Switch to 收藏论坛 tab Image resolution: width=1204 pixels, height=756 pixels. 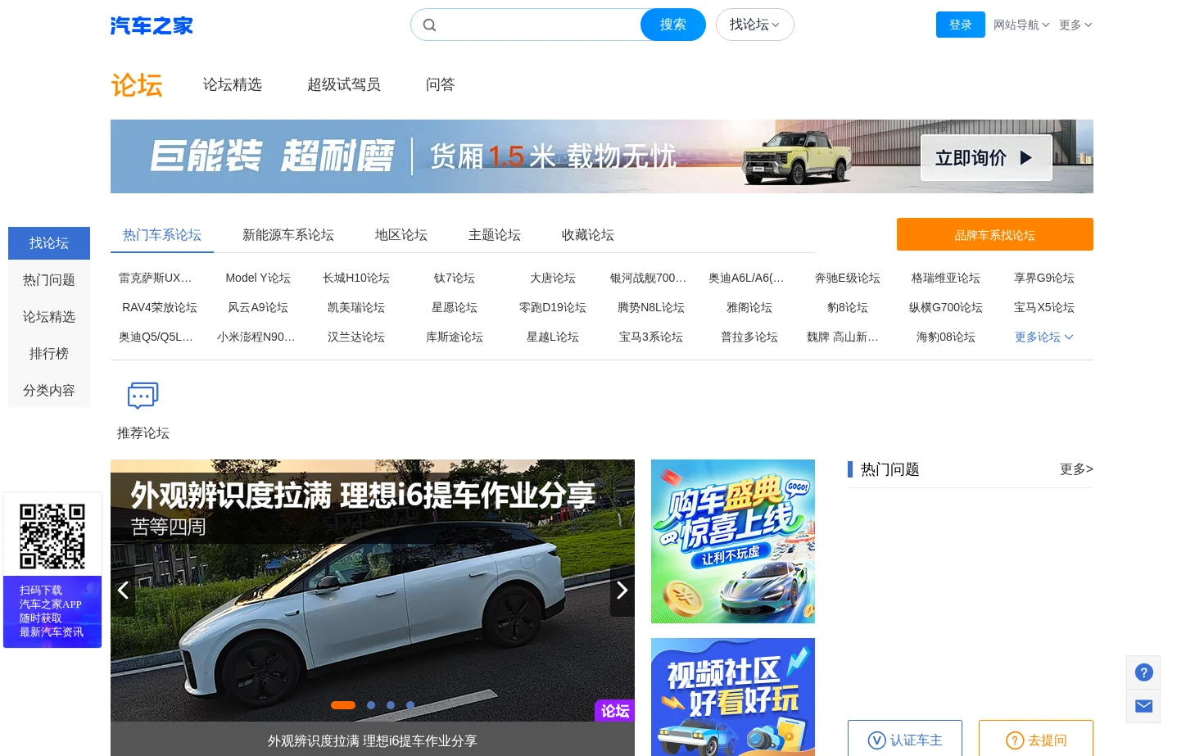click(x=588, y=235)
